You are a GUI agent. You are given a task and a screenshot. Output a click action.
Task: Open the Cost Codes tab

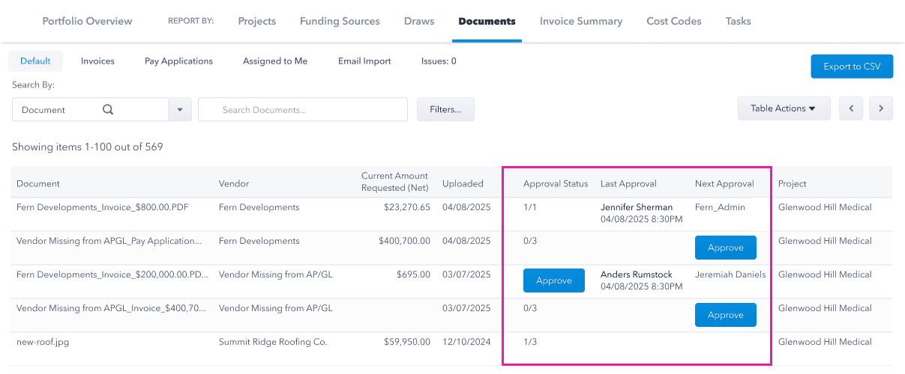pyautogui.click(x=674, y=21)
